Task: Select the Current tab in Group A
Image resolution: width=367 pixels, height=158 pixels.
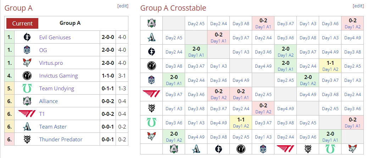Action: pyautogui.click(x=22, y=23)
